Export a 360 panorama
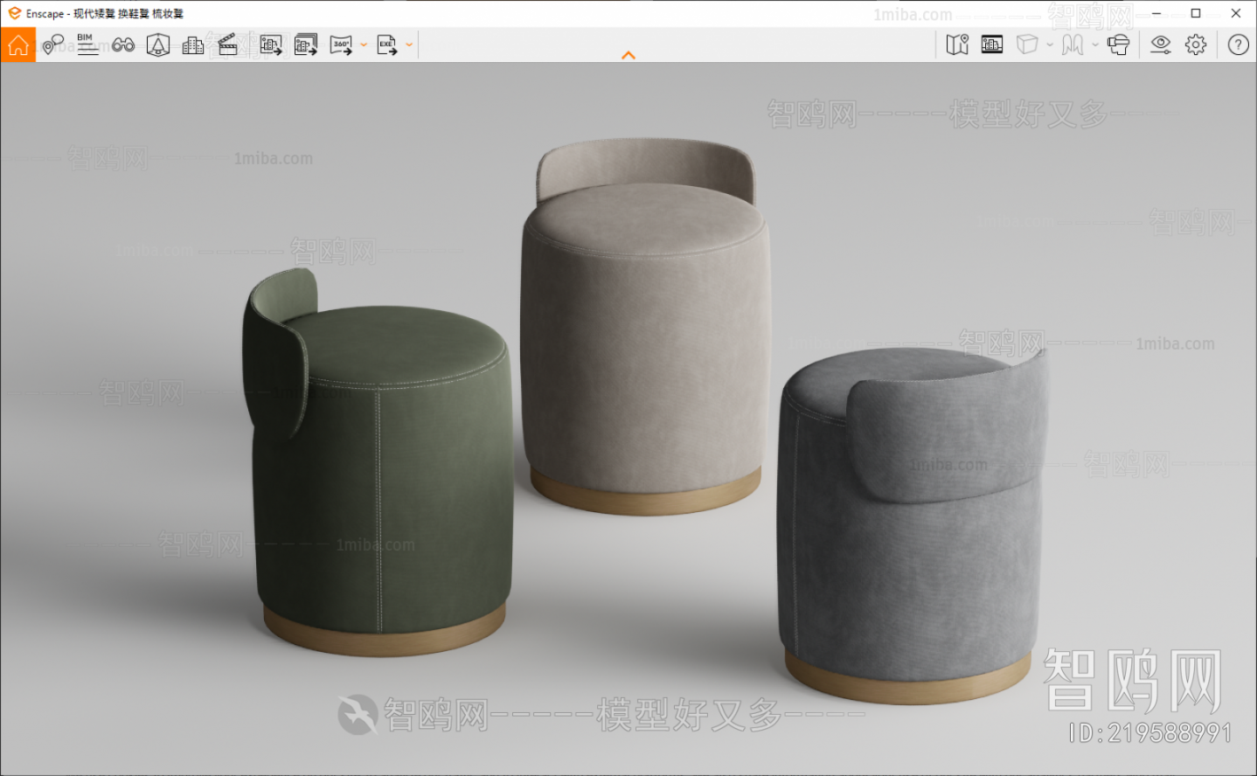Viewport: 1257px width, 776px height. click(x=341, y=45)
